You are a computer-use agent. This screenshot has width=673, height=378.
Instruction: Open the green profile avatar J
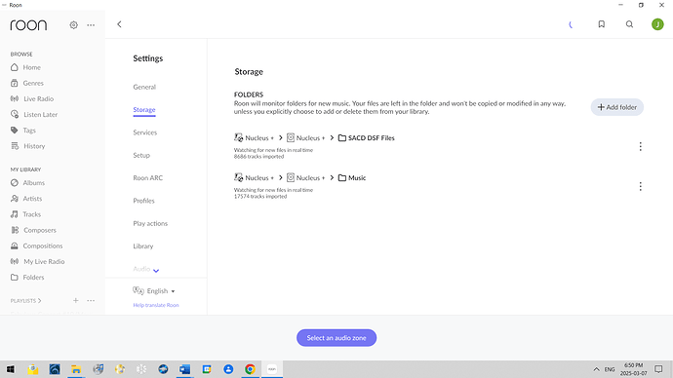(657, 24)
